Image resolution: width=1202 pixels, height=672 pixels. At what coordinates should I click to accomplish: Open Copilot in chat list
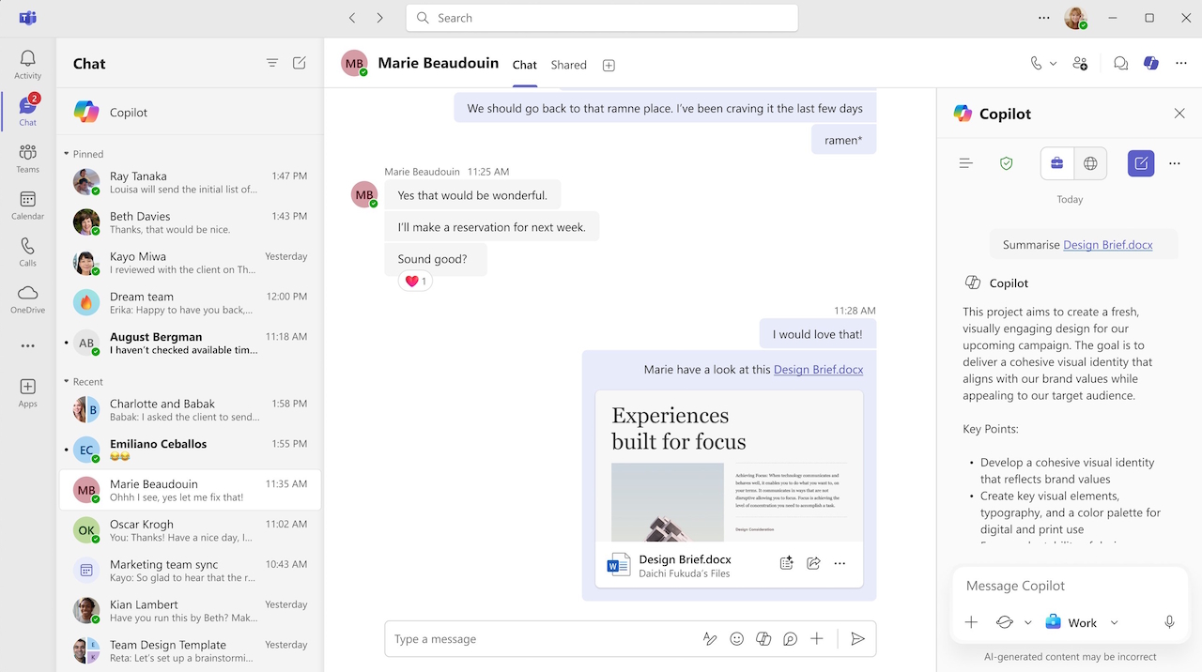189,112
